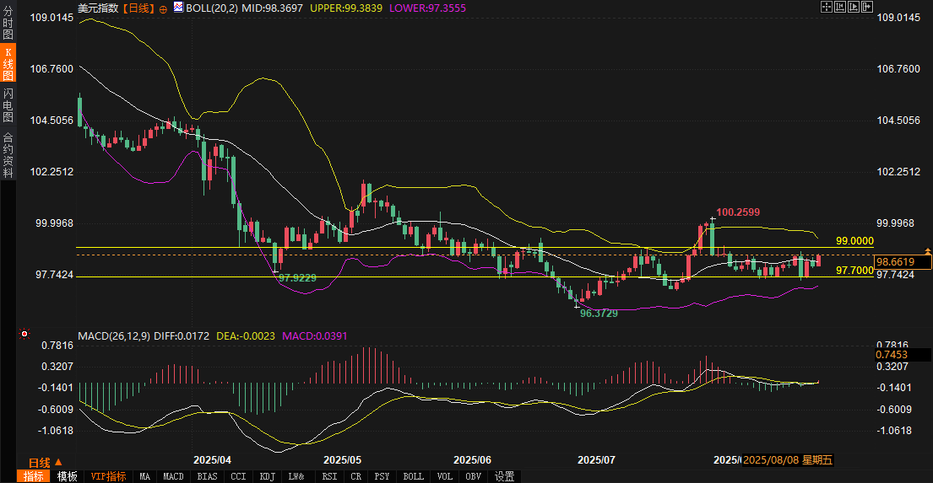Click the 97.7000 horizontal line label
This screenshot has height=483, width=933.
pyautogui.click(x=854, y=271)
